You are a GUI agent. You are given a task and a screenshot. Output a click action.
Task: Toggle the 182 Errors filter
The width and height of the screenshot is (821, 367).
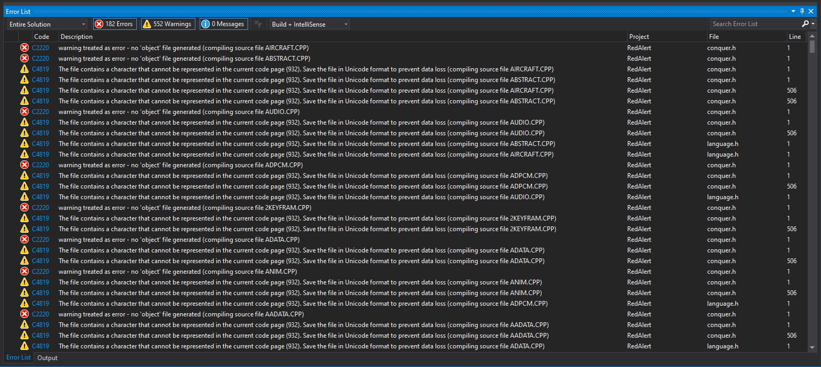[114, 23]
